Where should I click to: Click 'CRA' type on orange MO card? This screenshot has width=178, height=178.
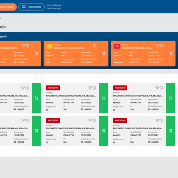(48, 62)
